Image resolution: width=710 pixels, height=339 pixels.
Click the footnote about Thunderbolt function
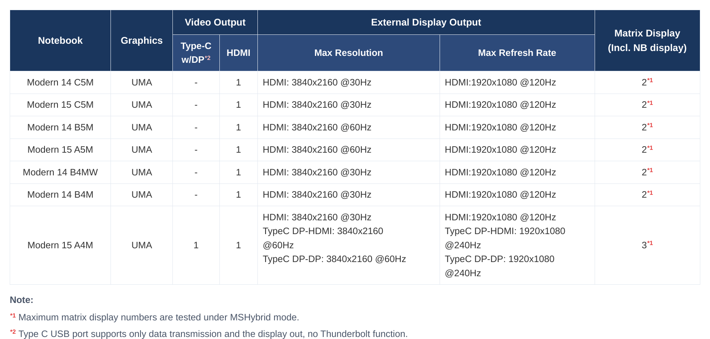pyautogui.click(x=209, y=334)
